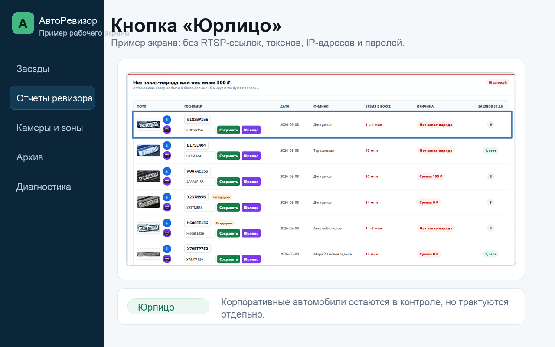The width and height of the screenshot is (555, 347).
Task: Click Юрлицо button for plate Е182ВР156
Action: 251,130
